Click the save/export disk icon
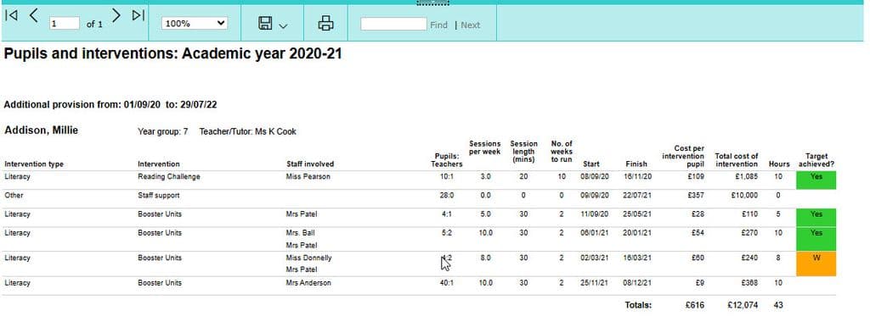The width and height of the screenshot is (870, 333). [x=265, y=23]
